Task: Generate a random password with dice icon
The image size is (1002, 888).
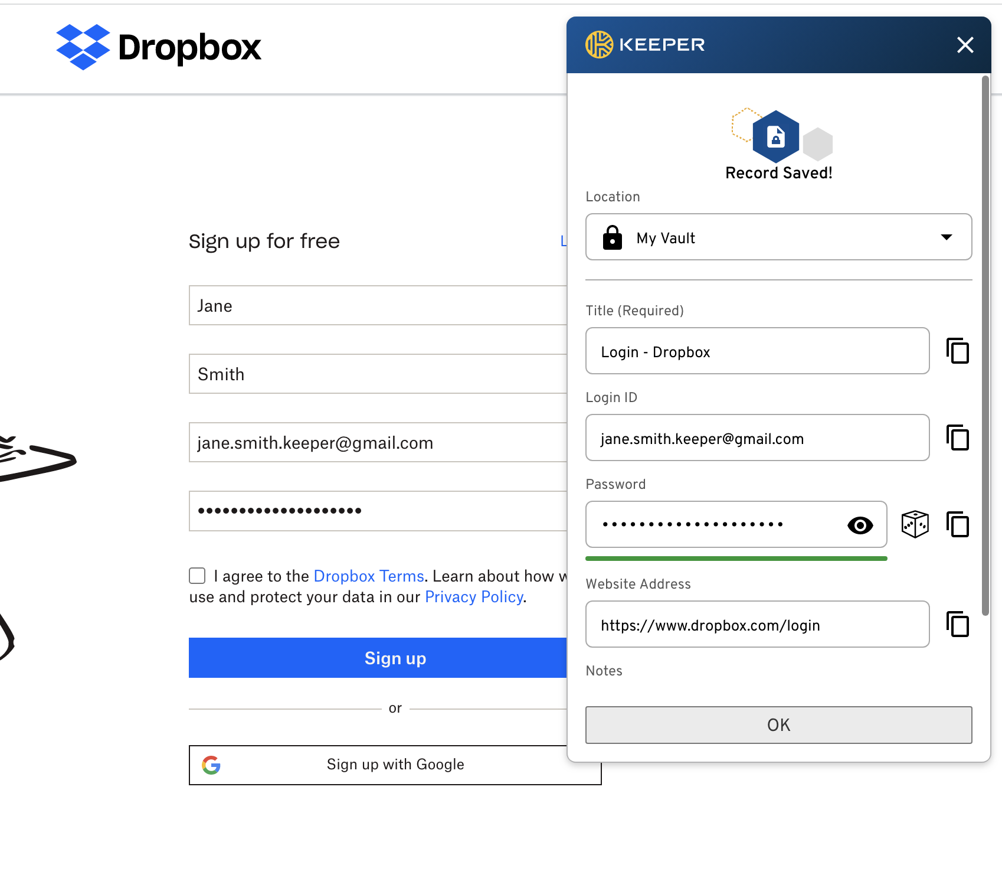Action: click(x=915, y=524)
